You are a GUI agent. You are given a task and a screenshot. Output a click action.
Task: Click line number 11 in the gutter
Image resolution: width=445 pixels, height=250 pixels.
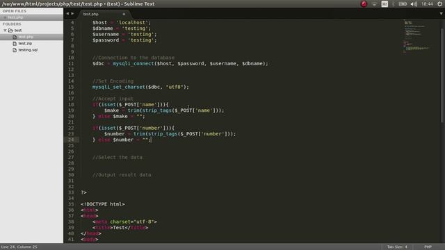[x=71, y=63]
